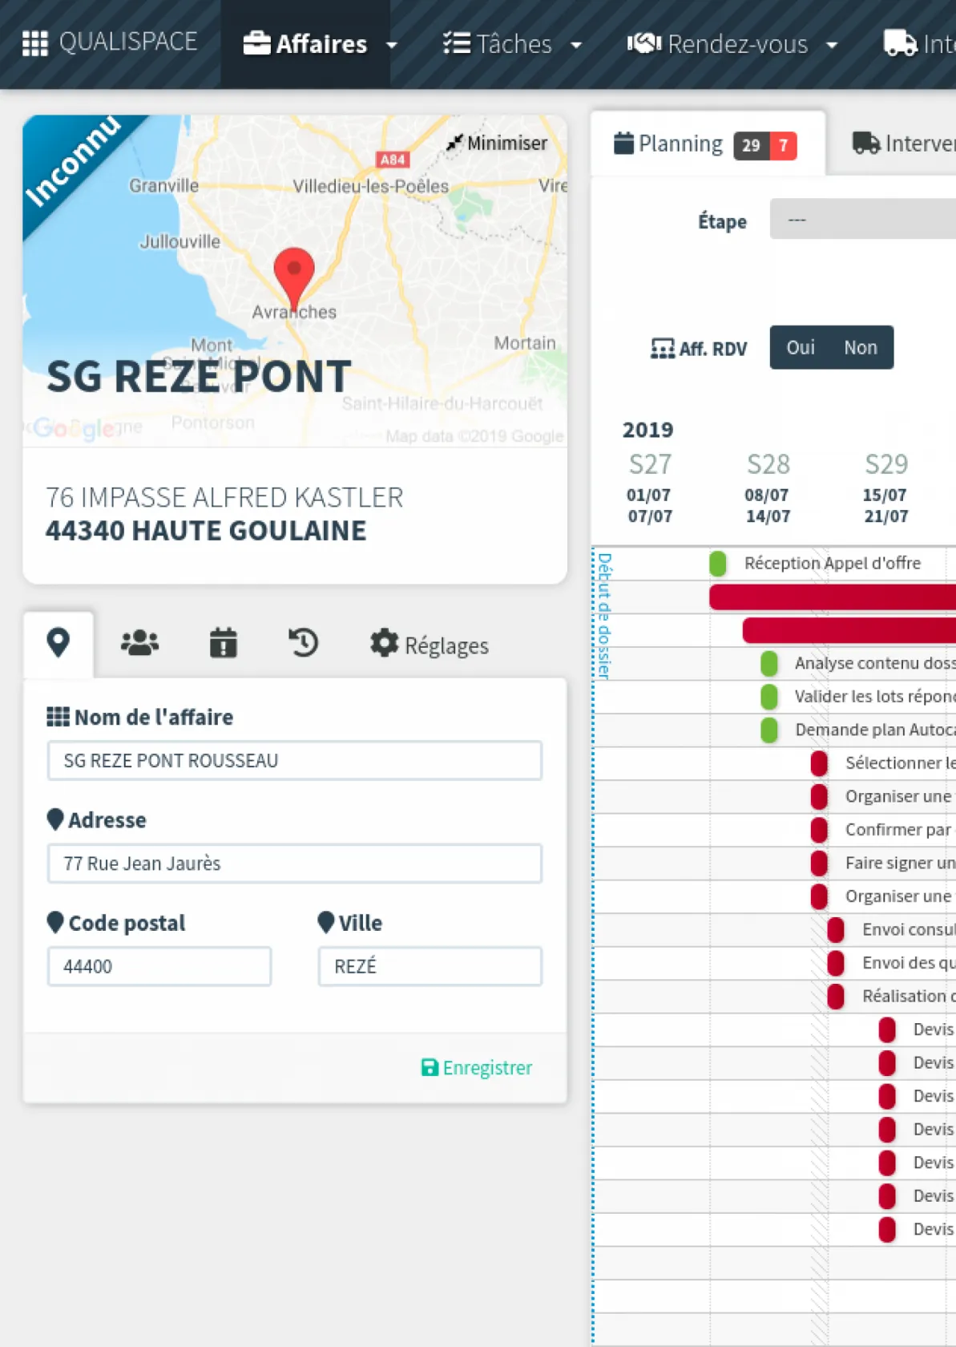
Task: Click the Nom de l'affaire input field
Action: (x=295, y=760)
